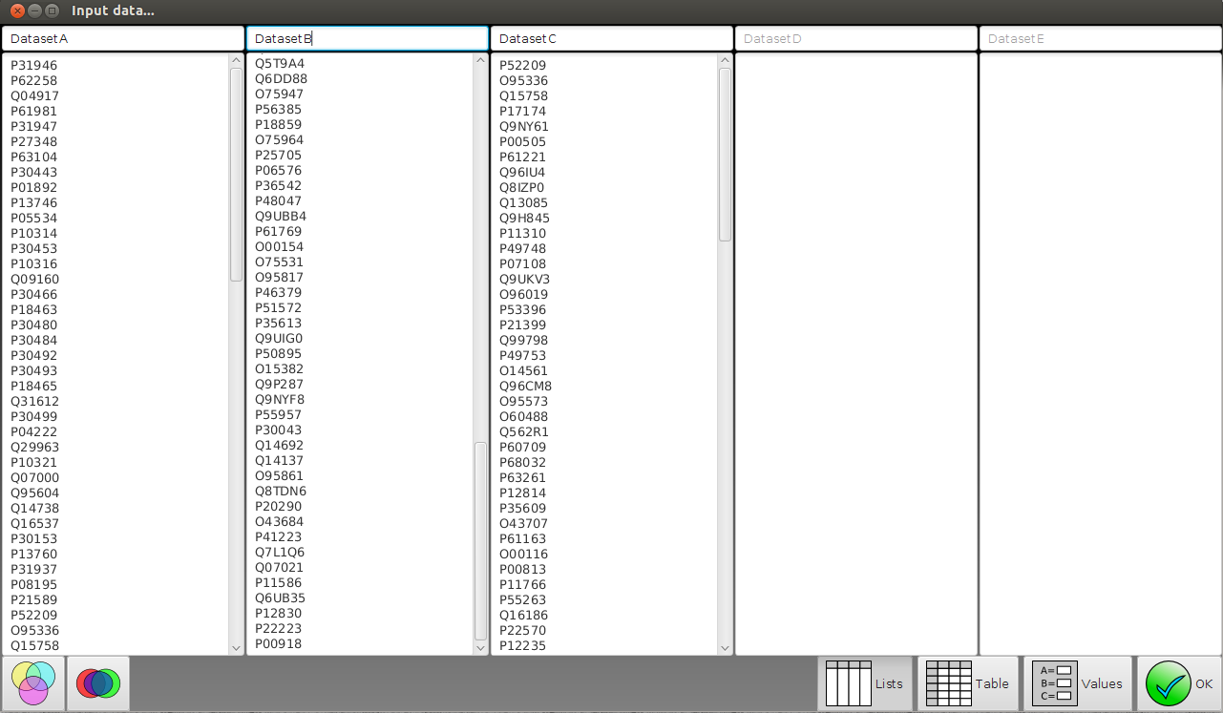Click entry Q9UKV3 in Dataset C
The height and width of the screenshot is (713, 1223).
[x=525, y=279]
